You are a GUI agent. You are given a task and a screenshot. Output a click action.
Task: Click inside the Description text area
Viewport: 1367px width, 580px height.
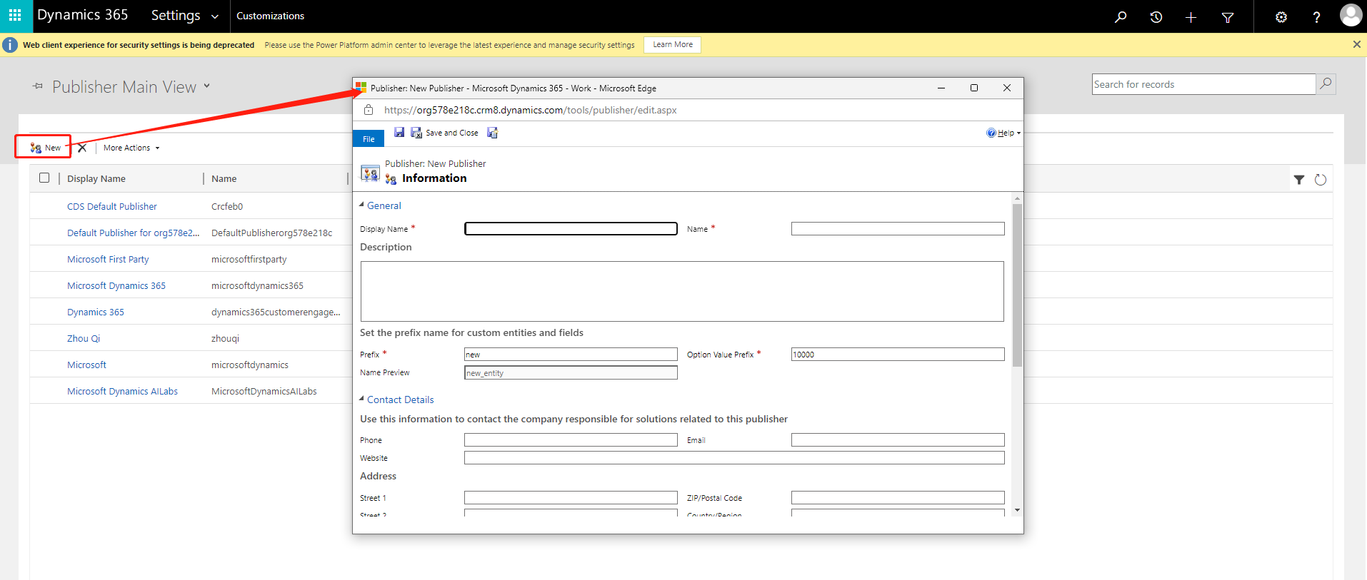pos(682,291)
